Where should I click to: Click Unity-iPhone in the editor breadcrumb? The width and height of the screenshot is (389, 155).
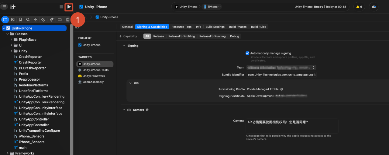[107, 17]
